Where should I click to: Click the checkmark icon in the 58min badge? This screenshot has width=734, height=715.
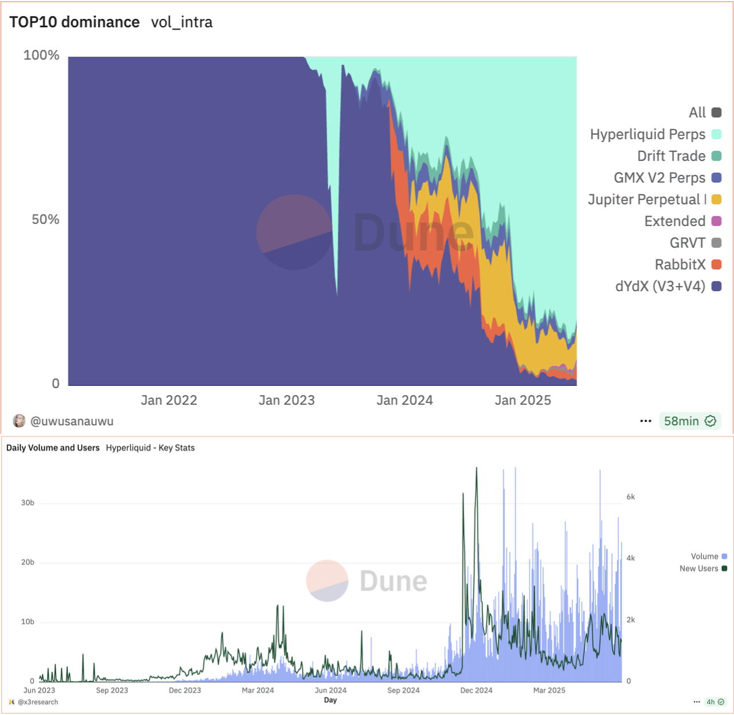tap(711, 421)
